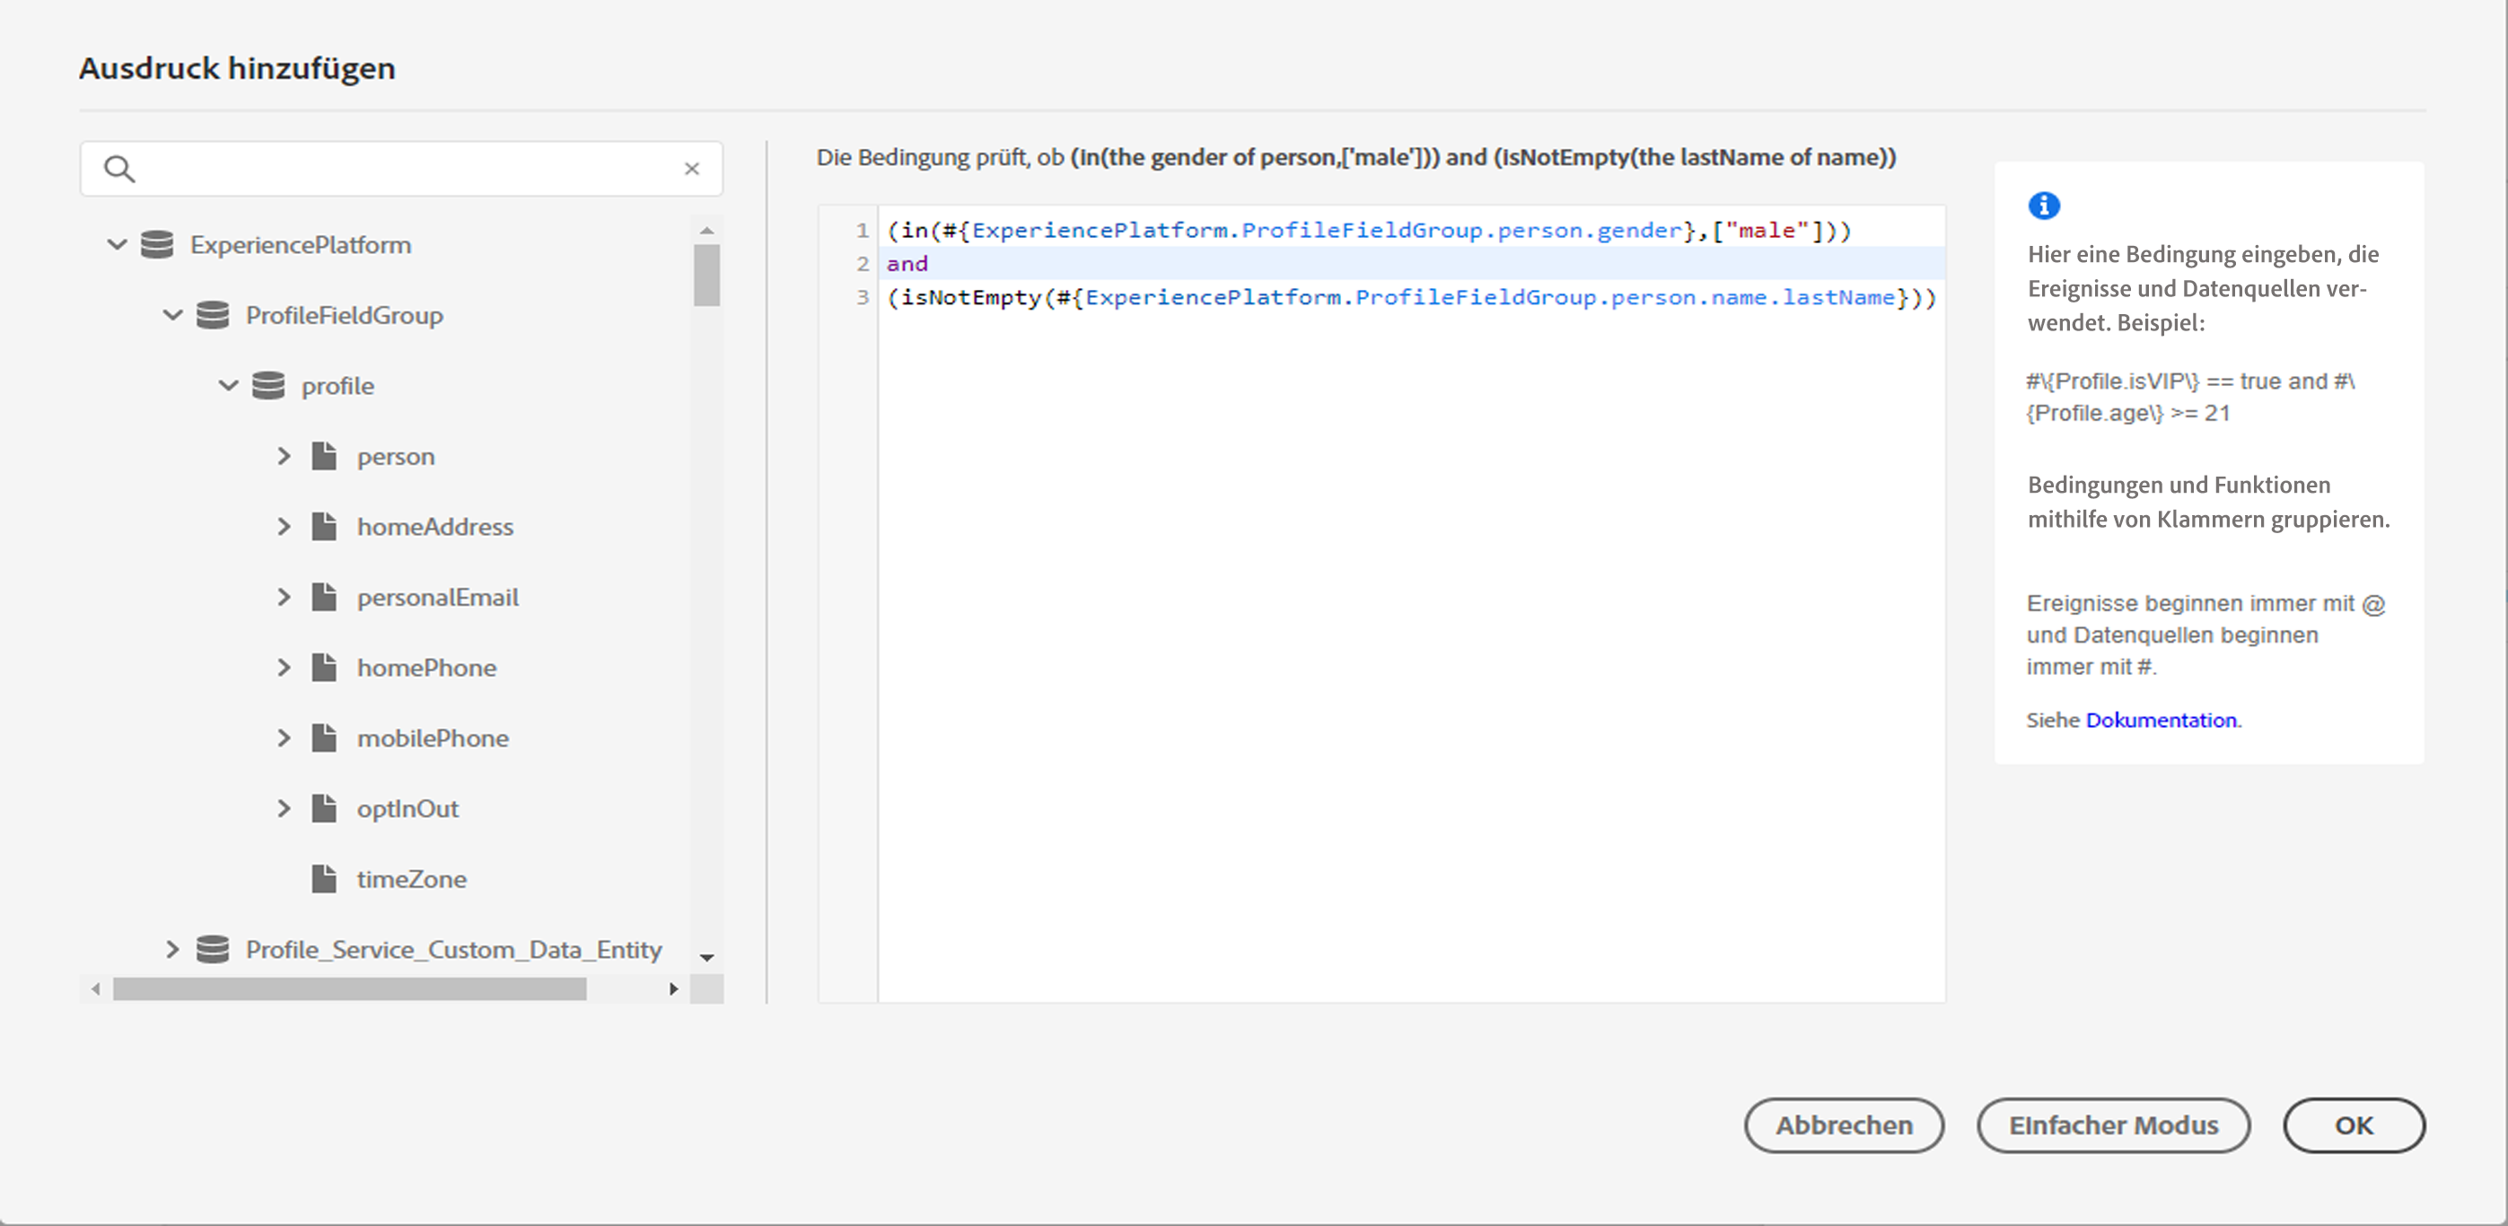Viewport: 2508px width, 1226px height.
Task: Clear the search field with X
Action: [x=691, y=169]
